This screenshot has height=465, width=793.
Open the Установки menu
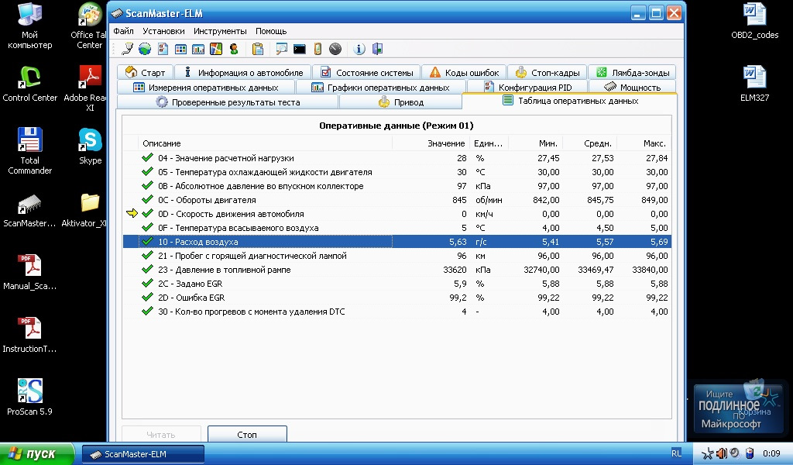tap(163, 31)
